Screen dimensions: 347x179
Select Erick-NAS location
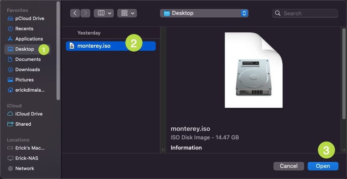point(27,158)
